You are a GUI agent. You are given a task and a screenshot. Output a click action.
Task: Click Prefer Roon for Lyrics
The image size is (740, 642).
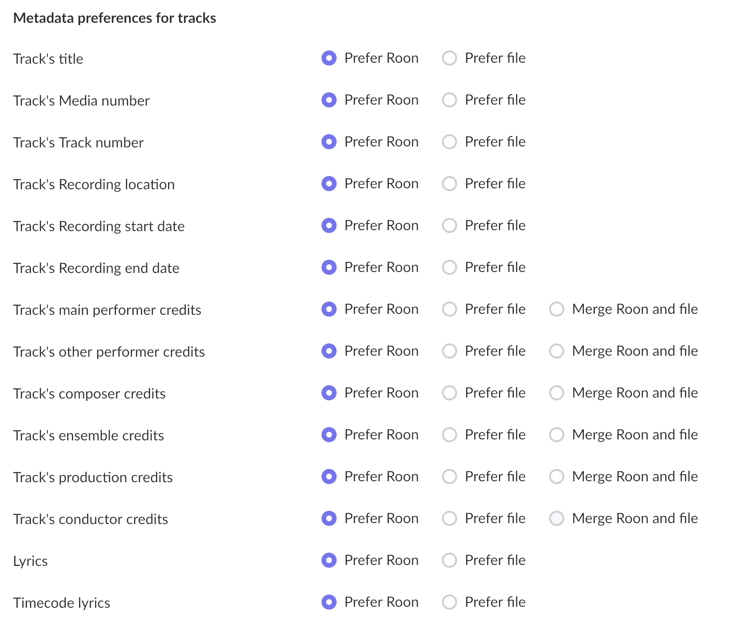[329, 560]
